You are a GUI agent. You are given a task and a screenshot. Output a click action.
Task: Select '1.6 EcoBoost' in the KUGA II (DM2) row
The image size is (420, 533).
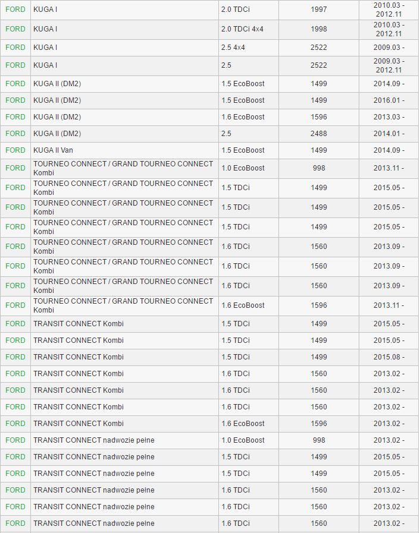(243, 117)
